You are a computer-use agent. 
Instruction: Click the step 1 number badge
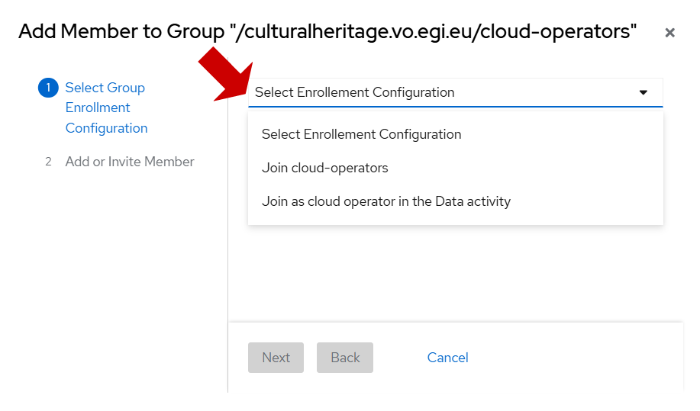48,88
